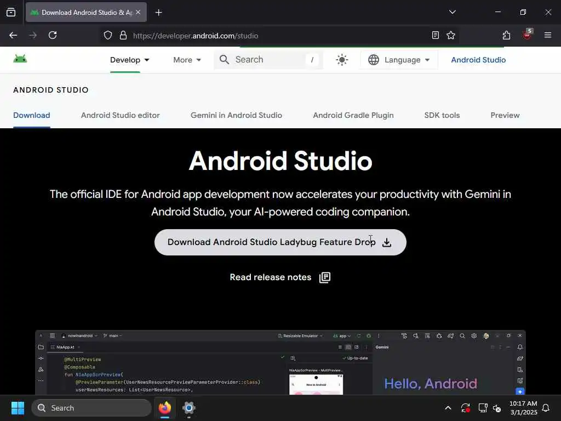The height and width of the screenshot is (421, 561).
Task: Open the Develop dropdown menu
Action: 129,60
